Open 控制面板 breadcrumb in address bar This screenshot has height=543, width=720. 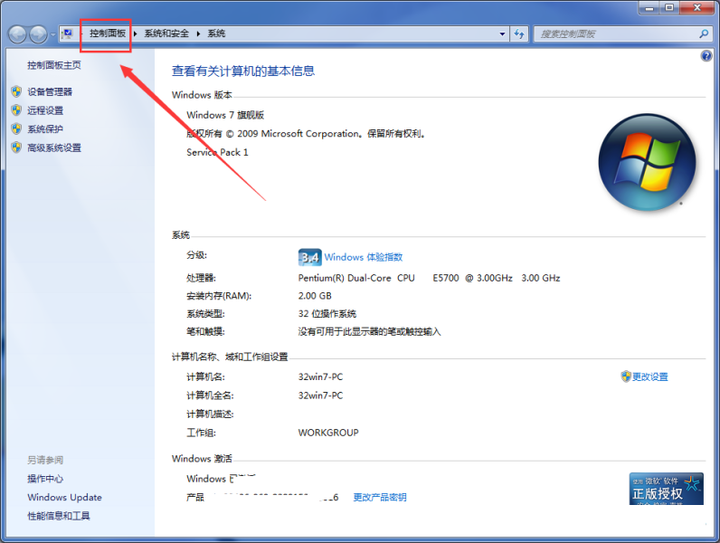(108, 33)
